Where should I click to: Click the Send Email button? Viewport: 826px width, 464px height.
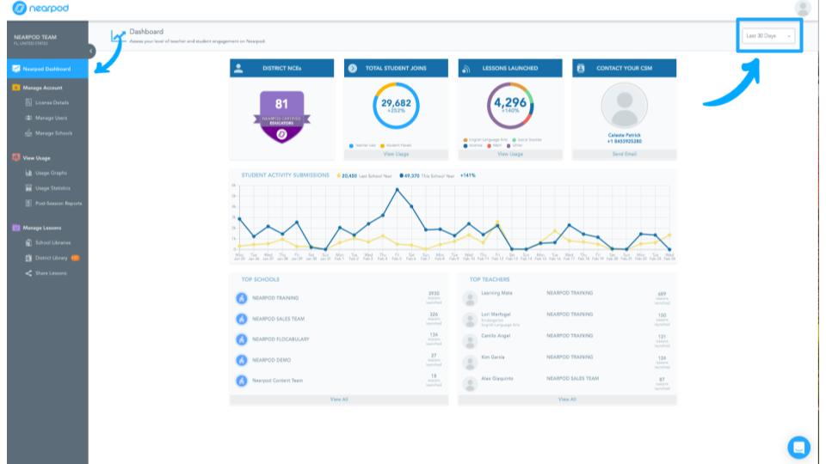[625, 154]
